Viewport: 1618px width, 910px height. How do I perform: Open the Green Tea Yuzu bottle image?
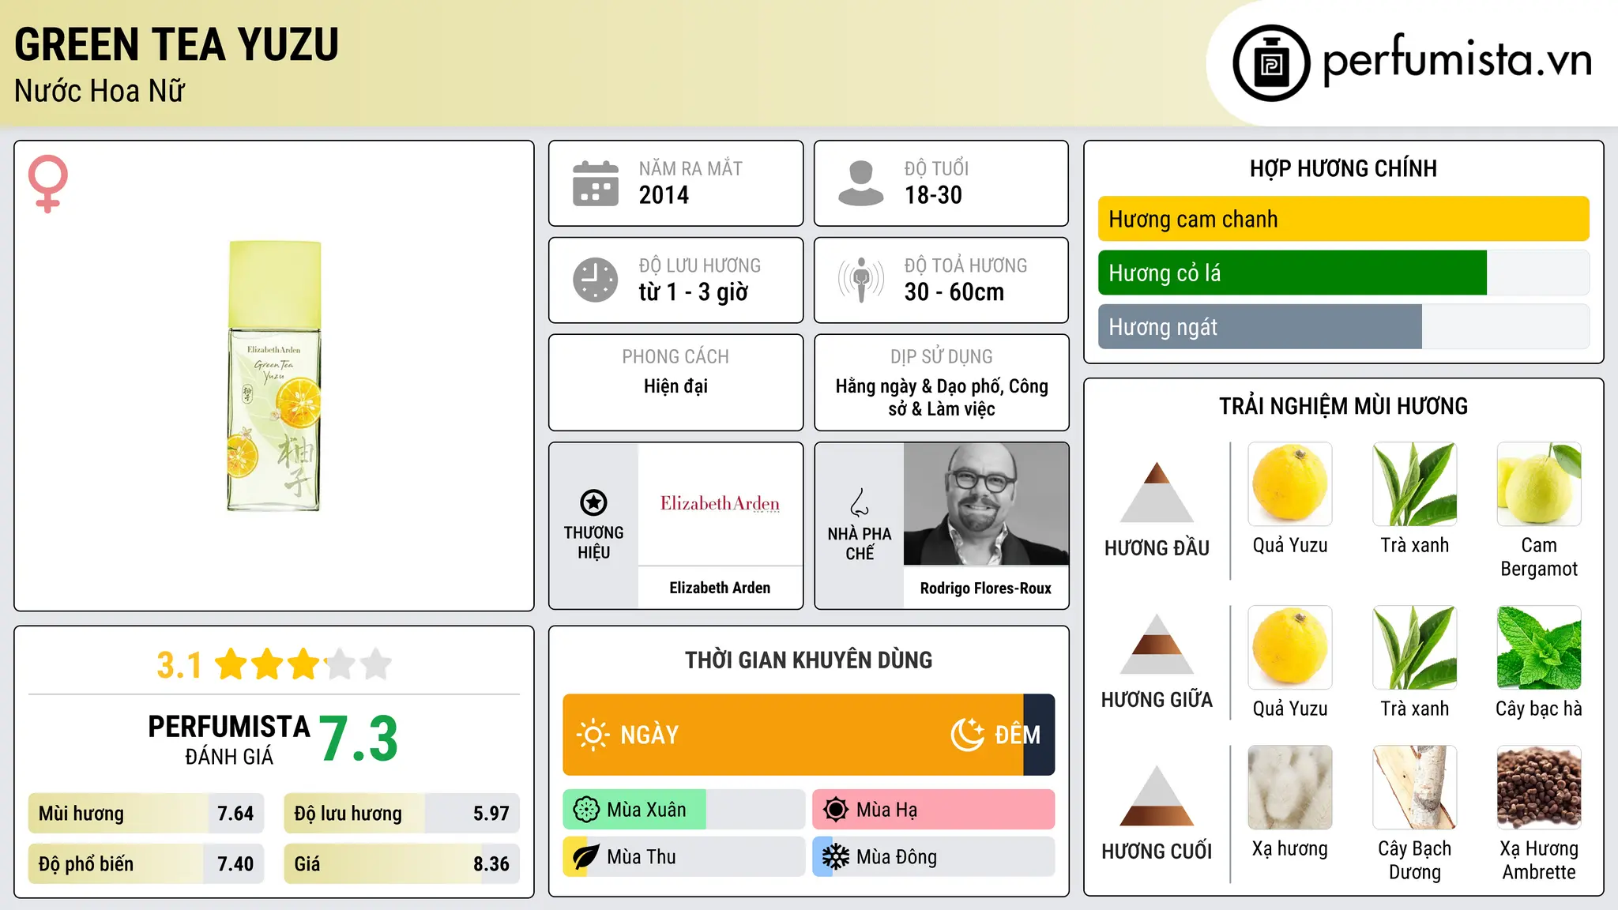coord(274,376)
